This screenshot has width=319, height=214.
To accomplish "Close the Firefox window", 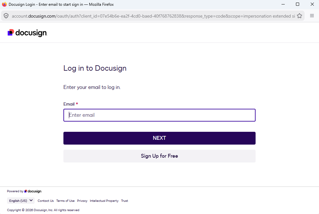I will [312, 4].
